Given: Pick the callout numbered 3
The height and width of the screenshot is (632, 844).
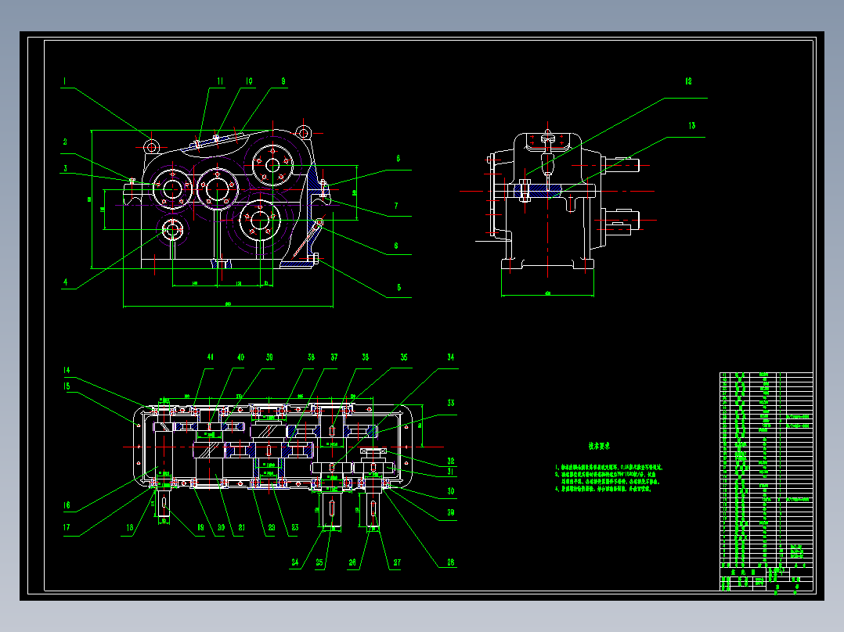Looking at the screenshot, I should (65, 168).
